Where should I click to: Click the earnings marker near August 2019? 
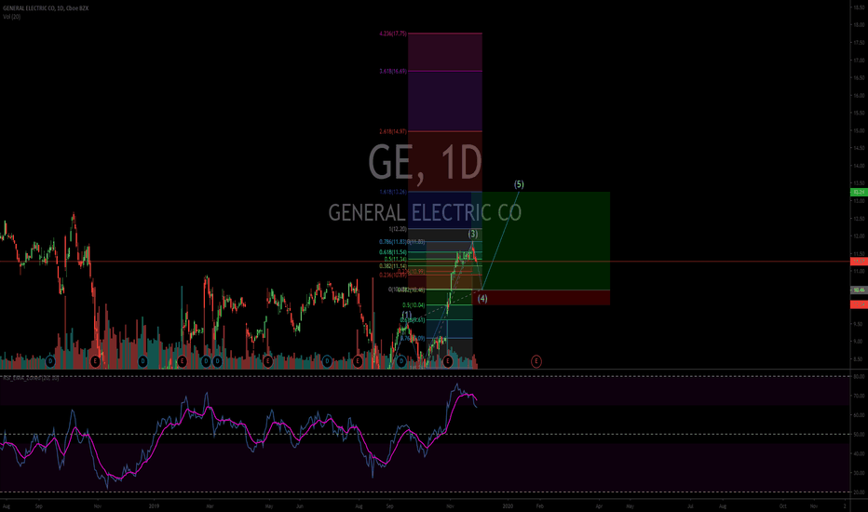[x=358, y=361]
